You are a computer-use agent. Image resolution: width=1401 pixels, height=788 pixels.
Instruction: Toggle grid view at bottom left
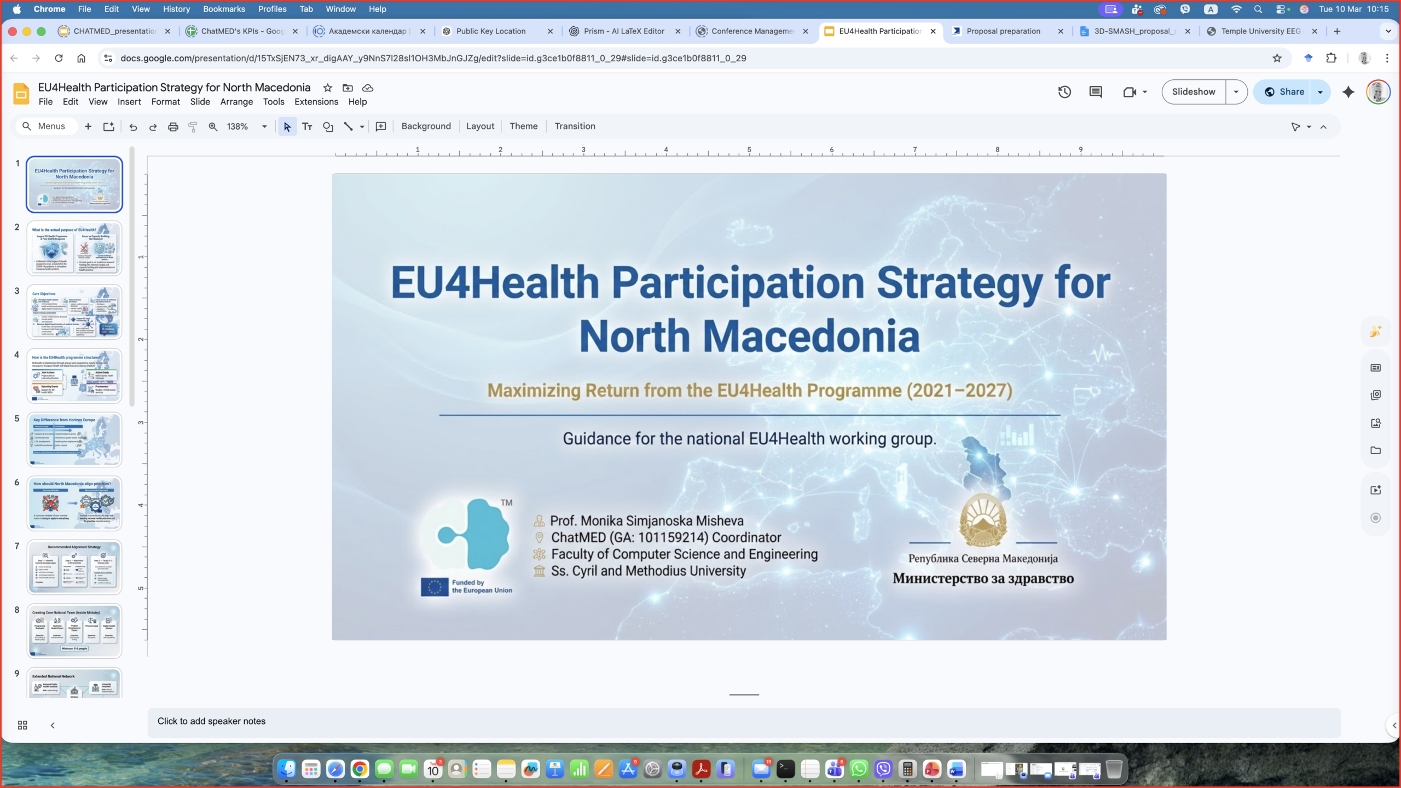tap(22, 725)
